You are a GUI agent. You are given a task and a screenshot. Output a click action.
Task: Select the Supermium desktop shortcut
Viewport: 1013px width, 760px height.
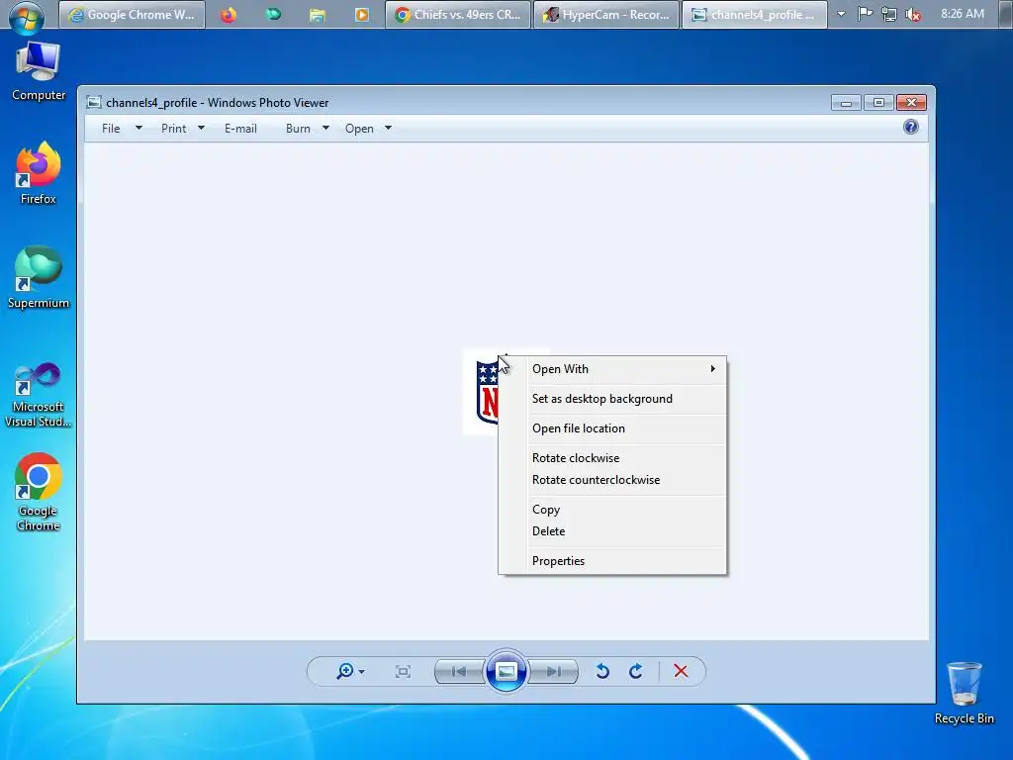[x=39, y=278]
